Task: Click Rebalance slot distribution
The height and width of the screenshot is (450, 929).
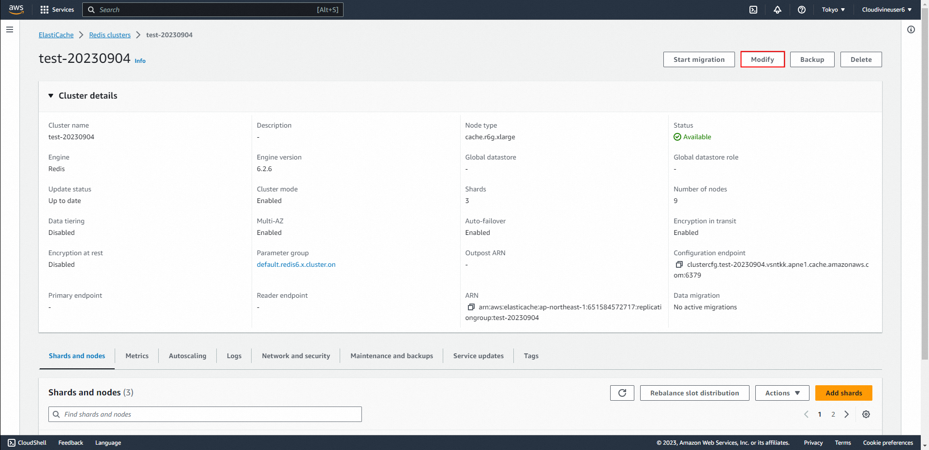Action: (x=695, y=393)
